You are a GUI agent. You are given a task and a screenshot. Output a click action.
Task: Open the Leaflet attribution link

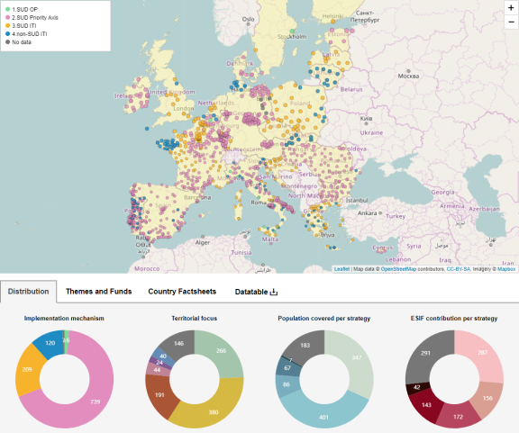(x=341, y=269)
